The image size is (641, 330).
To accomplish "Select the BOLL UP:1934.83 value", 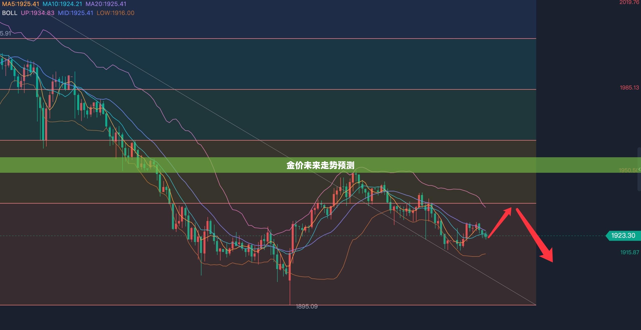I will 38,13.
